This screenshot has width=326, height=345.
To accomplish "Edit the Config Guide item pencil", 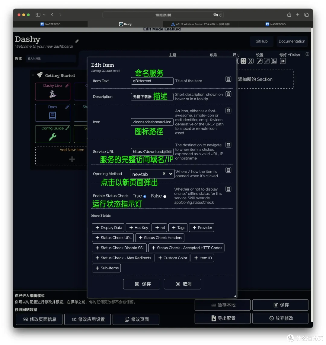I will coord(67,128).
